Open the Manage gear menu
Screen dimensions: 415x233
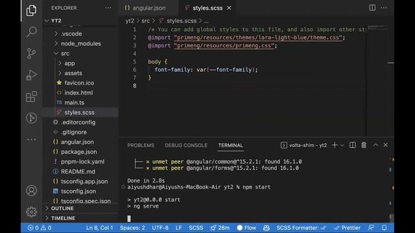(x=31, y=212)
